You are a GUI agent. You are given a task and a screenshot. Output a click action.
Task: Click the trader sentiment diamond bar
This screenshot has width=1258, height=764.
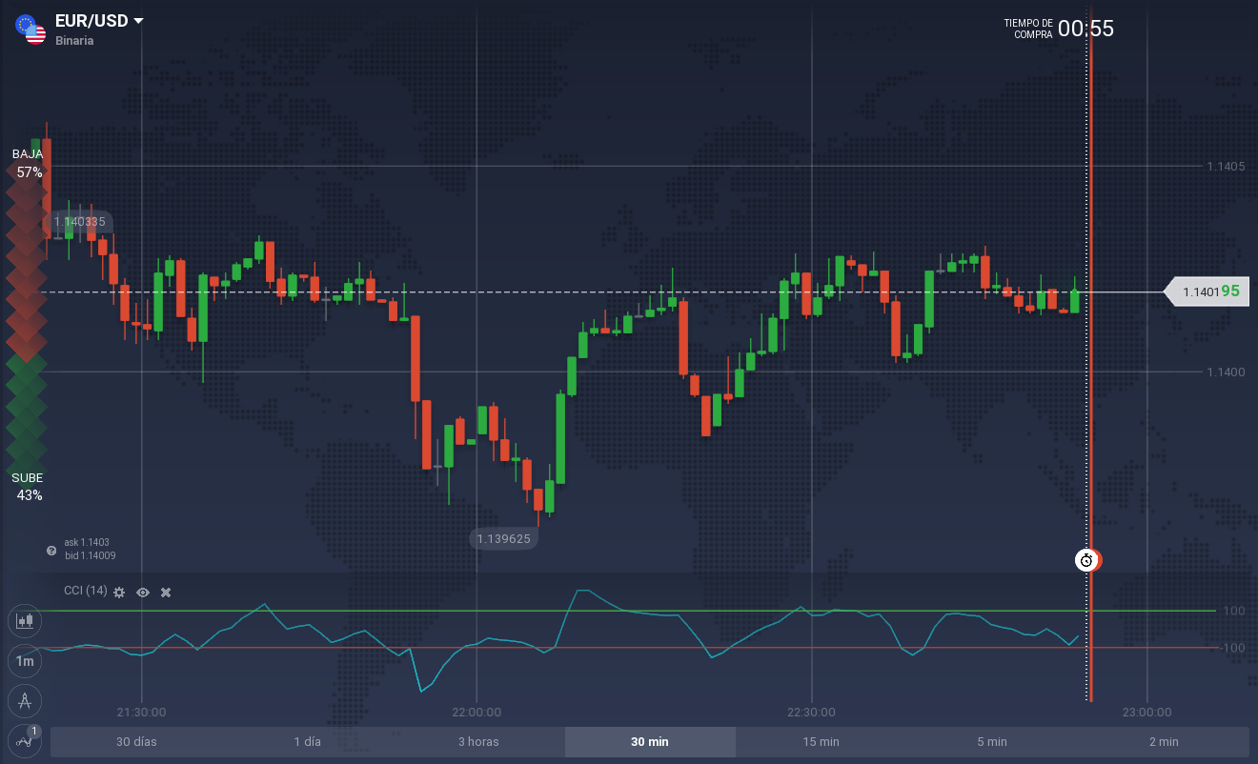(27, 324)
